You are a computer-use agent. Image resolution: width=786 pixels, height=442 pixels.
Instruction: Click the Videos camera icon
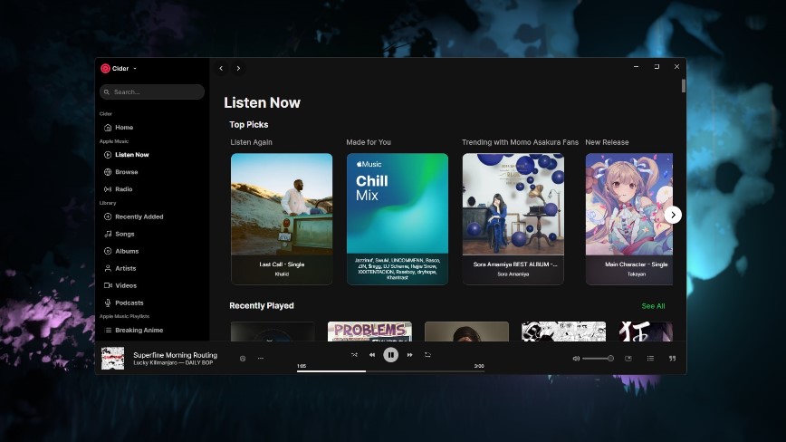pyautogui.click(x=107, y=285)
